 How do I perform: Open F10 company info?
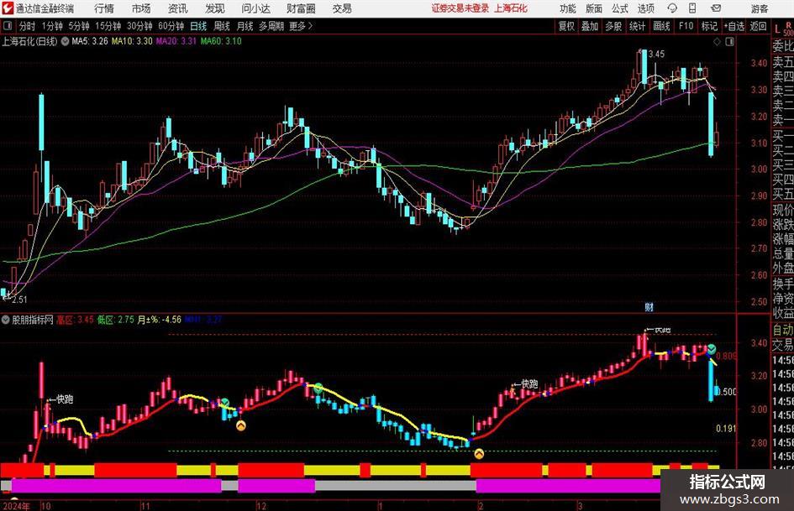[686, 26]
